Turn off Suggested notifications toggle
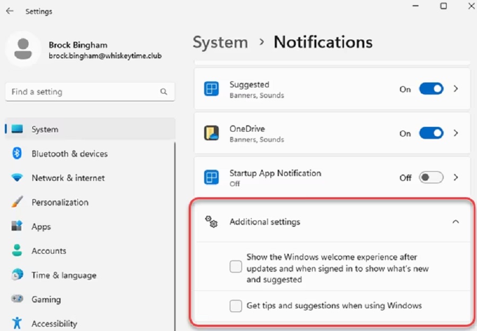The width and height of the screenshot is (477, 331). pyautogui.click(x=431, y=89)
